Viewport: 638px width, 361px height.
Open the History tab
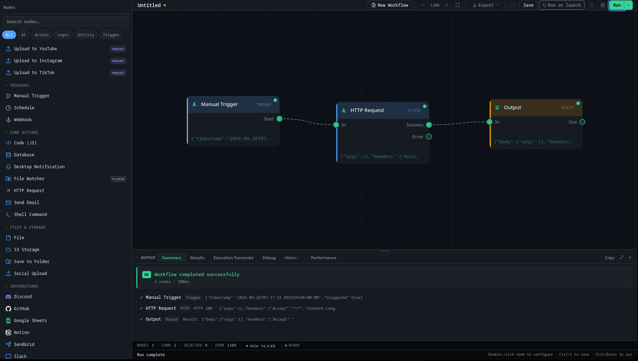[x=292, y=258]
